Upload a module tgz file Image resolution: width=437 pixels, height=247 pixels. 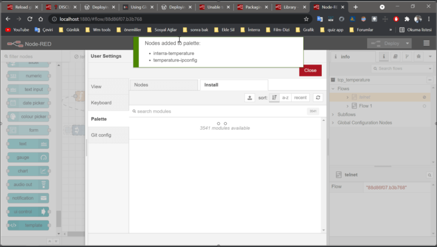coord(250,98)
